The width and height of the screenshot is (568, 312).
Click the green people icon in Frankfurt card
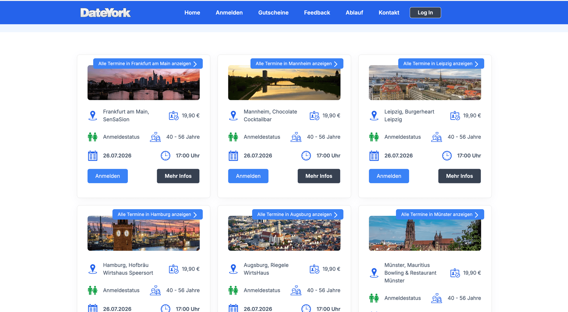point(93,137)
